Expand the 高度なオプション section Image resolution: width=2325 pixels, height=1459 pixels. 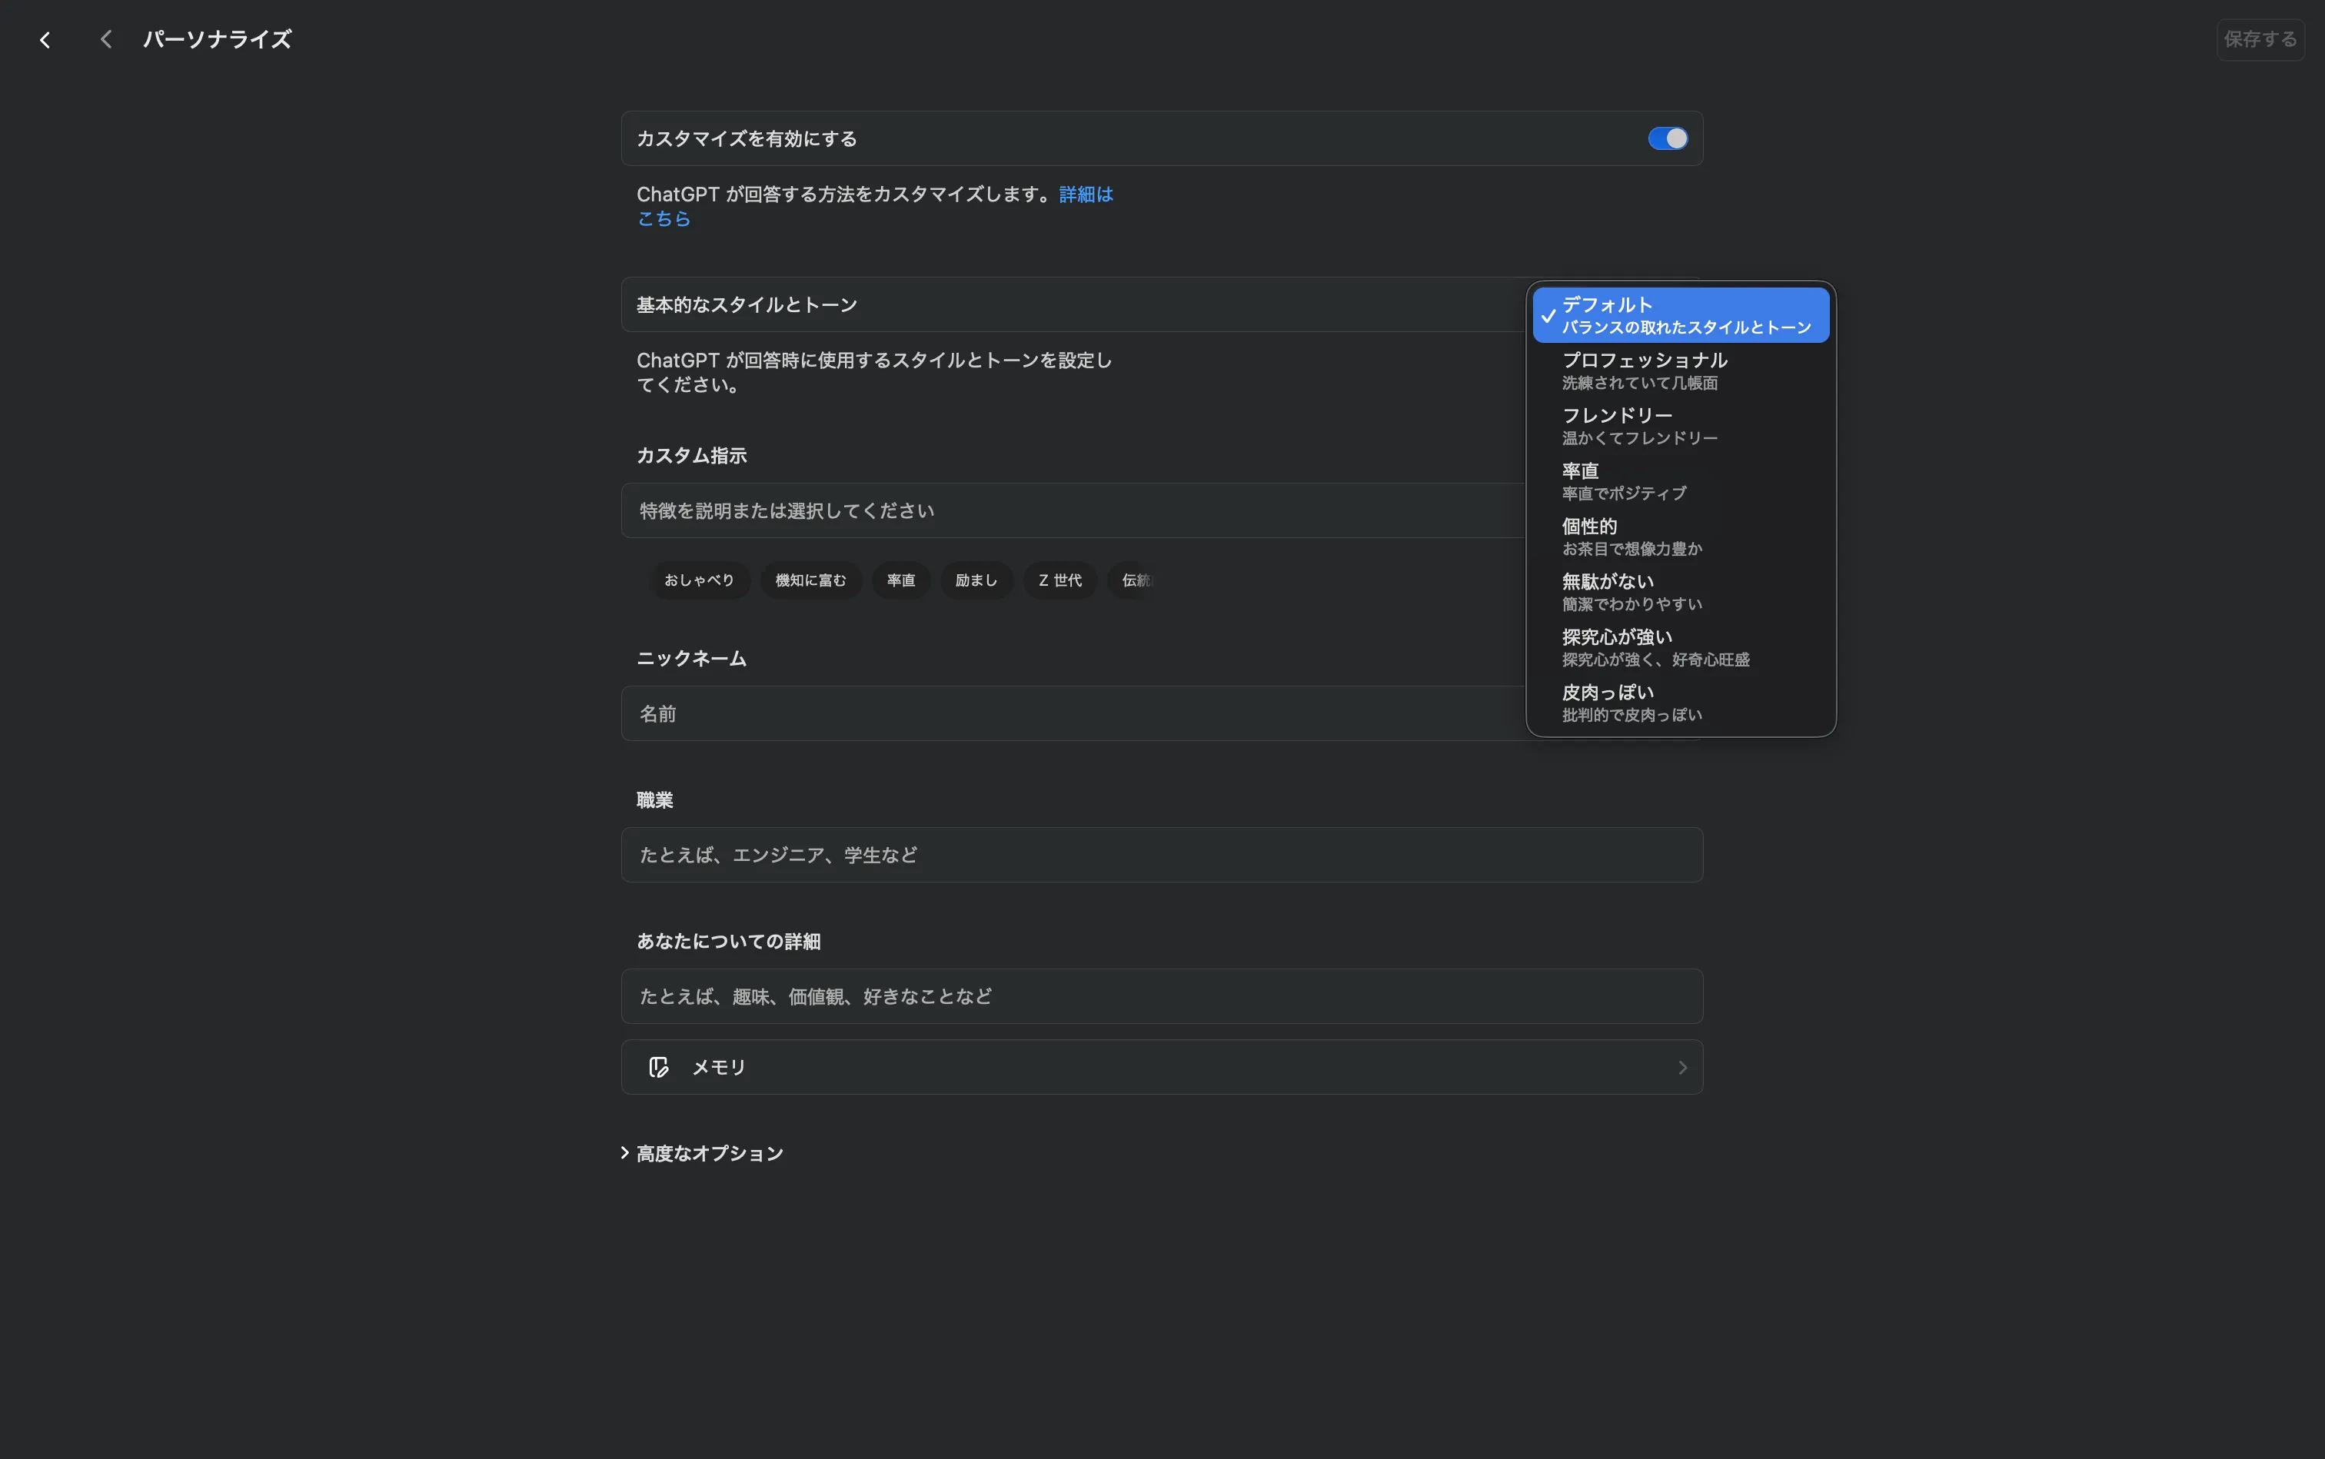click(708, 1152)
